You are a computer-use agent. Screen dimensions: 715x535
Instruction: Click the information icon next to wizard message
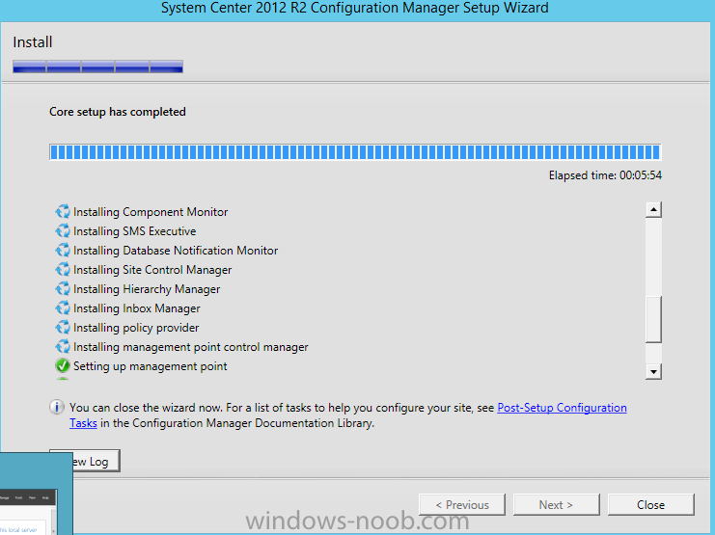coord(57,407)
